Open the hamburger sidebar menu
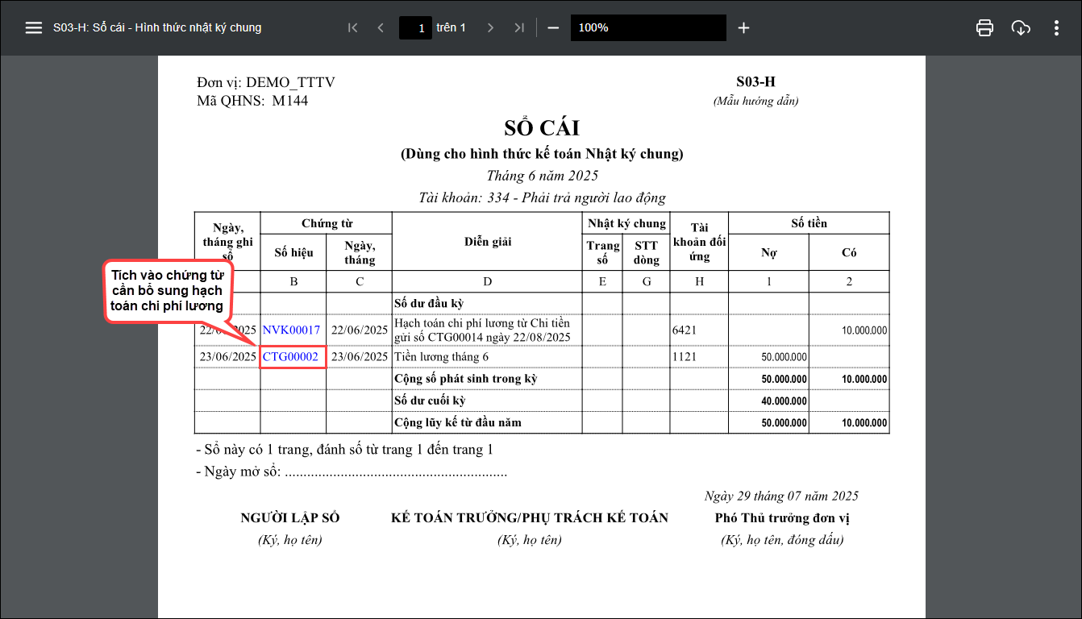The height and width of the screenshot is (619, 1082). click(x=33, y=27)
